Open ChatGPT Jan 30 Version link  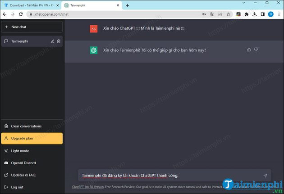click(x=88, y=187)
